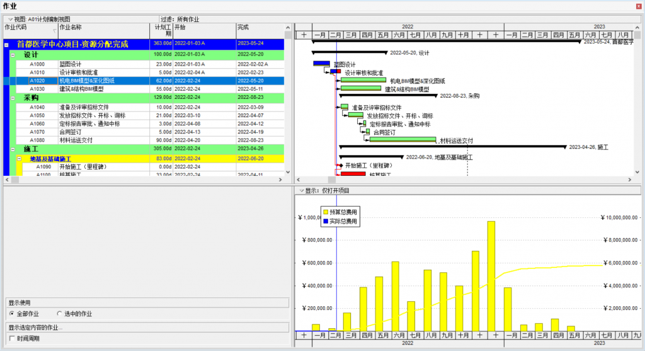Click left arrow of table horizontal scrollbar
Viewport: 645px width, 351px height.
(6, 180)
